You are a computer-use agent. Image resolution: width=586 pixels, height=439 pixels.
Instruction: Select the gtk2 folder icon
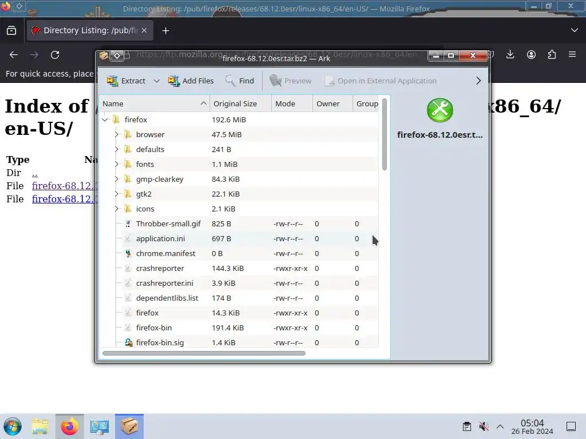pos(128,194)
